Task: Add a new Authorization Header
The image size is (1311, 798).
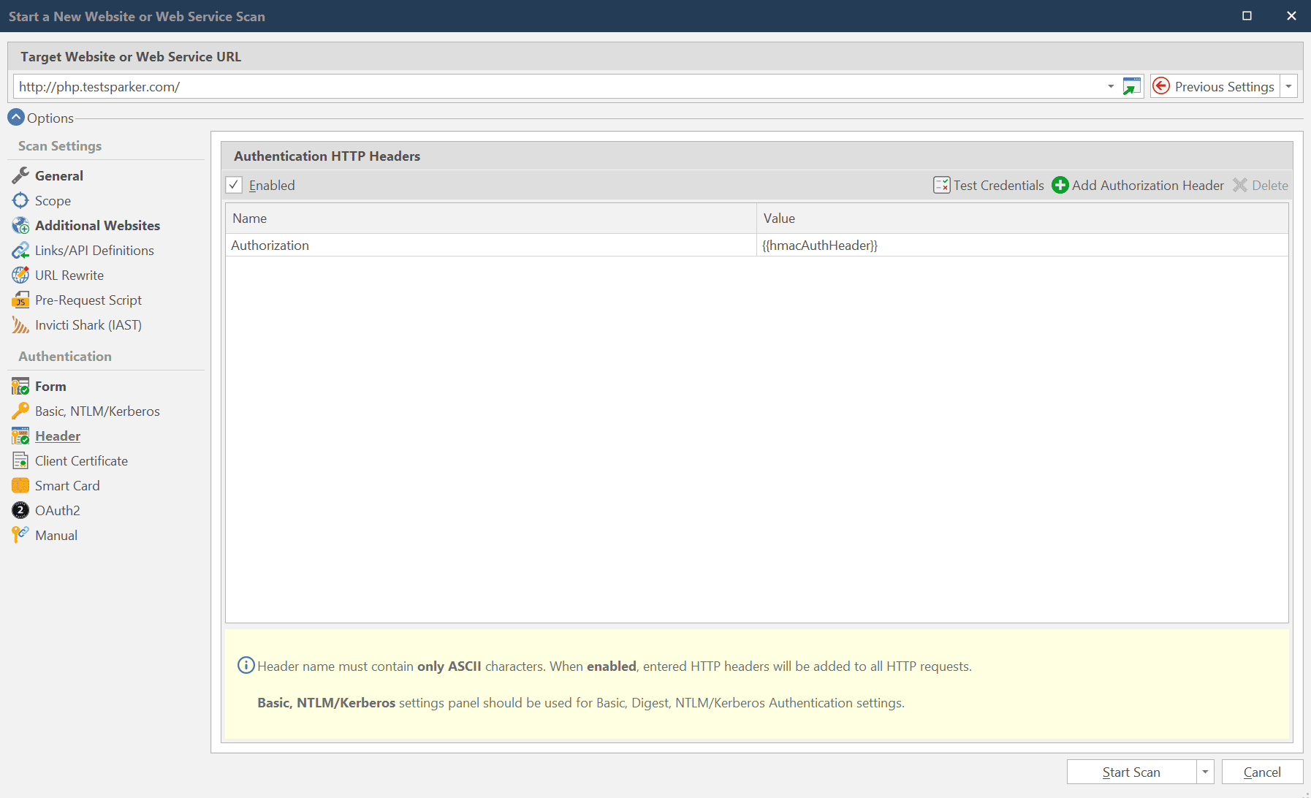Action: point(1148,185)
